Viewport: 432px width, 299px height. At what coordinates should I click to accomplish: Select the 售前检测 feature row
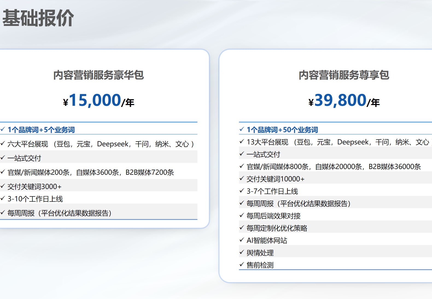(x=335, y=265)
